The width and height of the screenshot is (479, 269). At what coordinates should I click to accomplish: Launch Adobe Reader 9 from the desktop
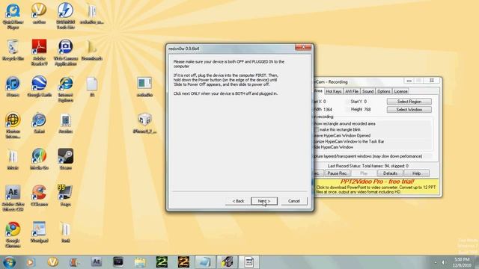click(x=39, y=53)
